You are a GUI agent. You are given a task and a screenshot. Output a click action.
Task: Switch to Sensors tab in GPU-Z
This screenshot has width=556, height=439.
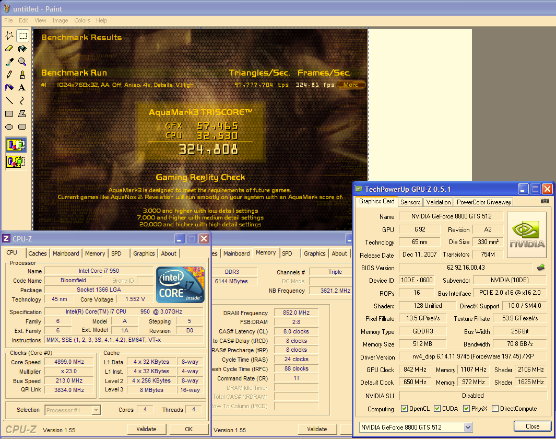tap(410, 202)
